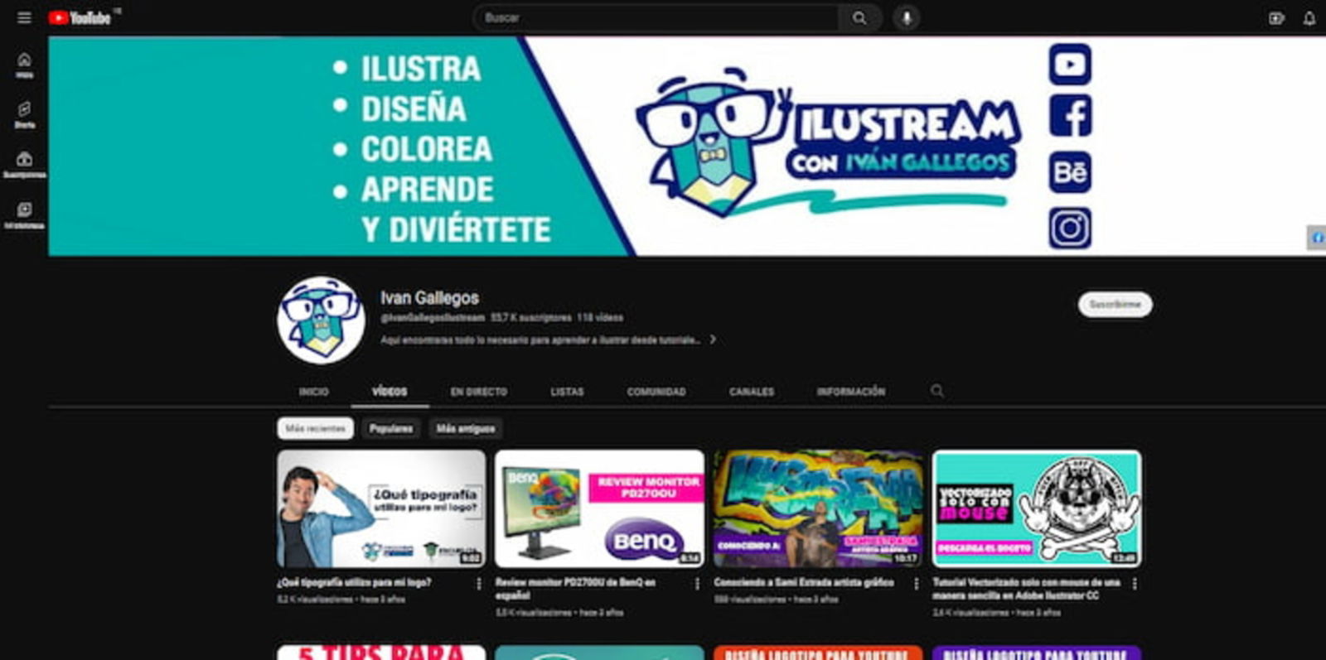Open the hamburger guide menu
Viewport: 1326px width, 660px height.
pos(24,17)
